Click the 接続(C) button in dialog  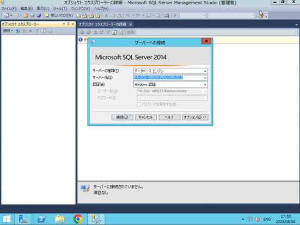tap(123, 117)
